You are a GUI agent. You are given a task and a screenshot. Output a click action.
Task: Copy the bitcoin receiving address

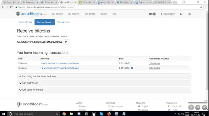pos(66,42)
